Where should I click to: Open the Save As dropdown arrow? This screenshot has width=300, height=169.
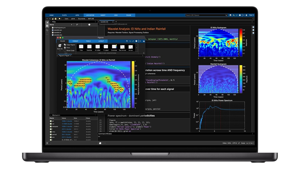[x=60, y=51]
